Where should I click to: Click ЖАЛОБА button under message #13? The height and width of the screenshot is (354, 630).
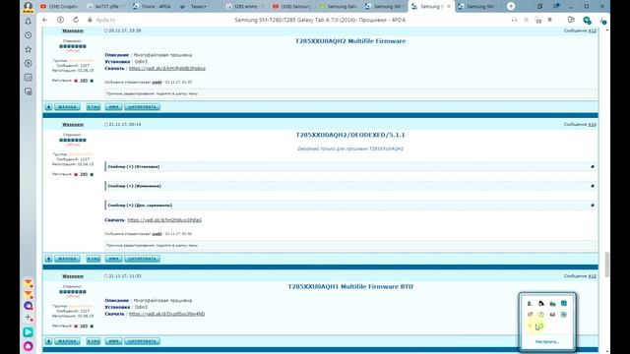67,107
